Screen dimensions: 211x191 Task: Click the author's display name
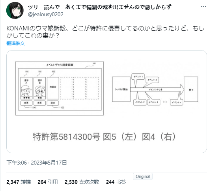pyautogui.click(x=100, y=7)
